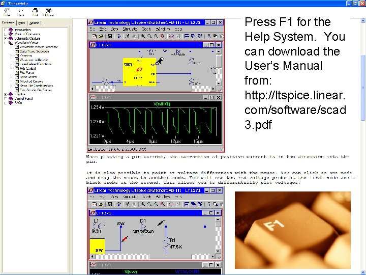Maximize the LTspiceHelp window
Image resolution: width=366 pixels, height=275 pixels.
click(355, 3)
